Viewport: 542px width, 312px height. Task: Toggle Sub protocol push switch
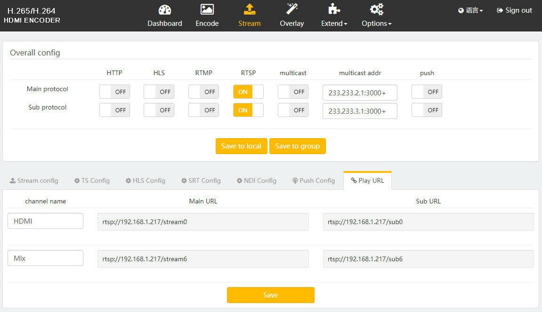coord(427,110)
